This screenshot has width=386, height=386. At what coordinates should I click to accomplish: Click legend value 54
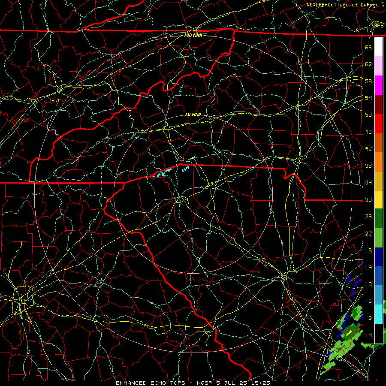[368, 98]
